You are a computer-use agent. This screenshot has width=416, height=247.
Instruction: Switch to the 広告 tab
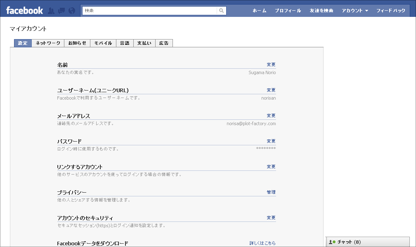pyautogui.click(x=164, y=43)
